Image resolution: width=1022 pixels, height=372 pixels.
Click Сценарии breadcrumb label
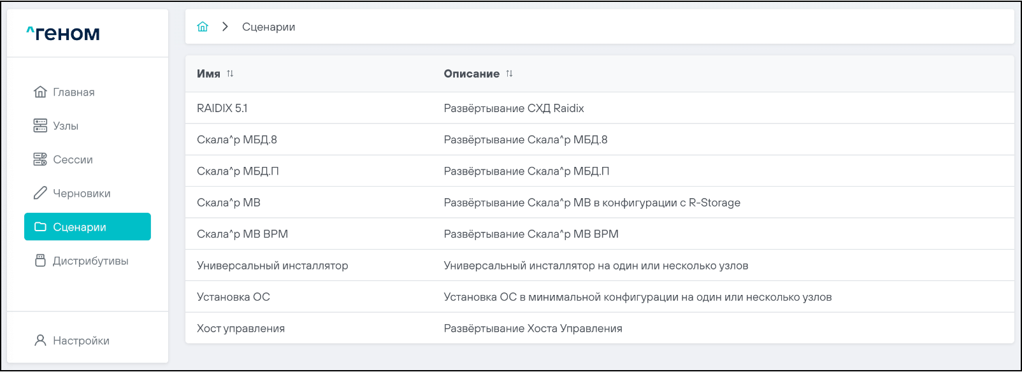click(x=268, y=27)
